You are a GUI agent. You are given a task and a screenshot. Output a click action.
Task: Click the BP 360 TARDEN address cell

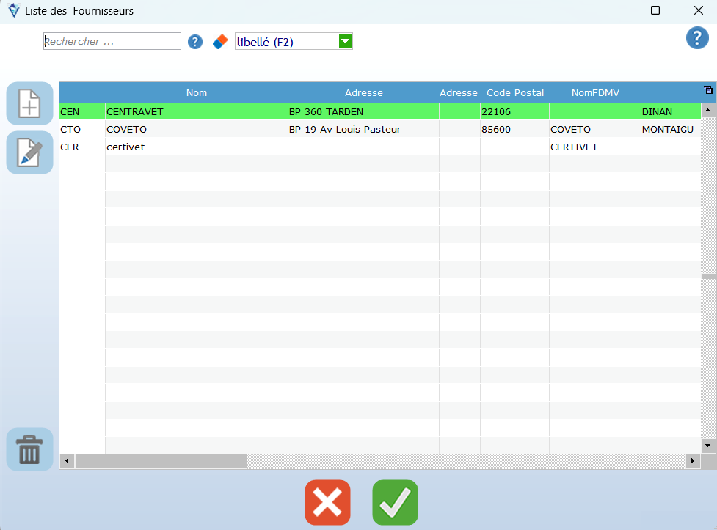363,112
